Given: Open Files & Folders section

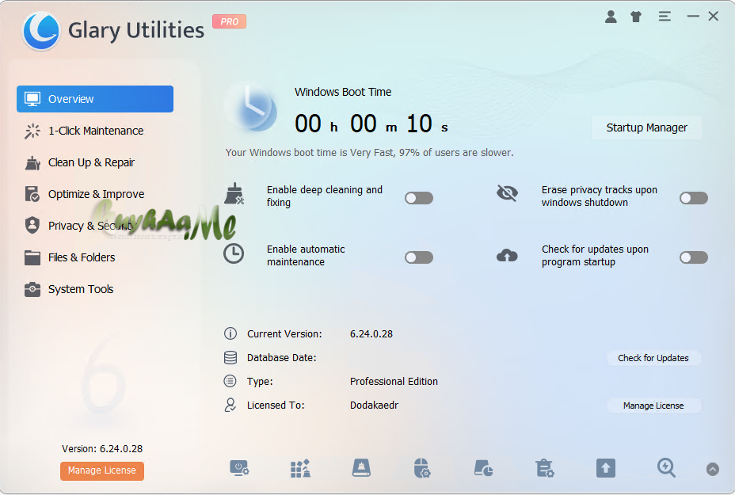Looking at the screenshot, I should [95, 257].
